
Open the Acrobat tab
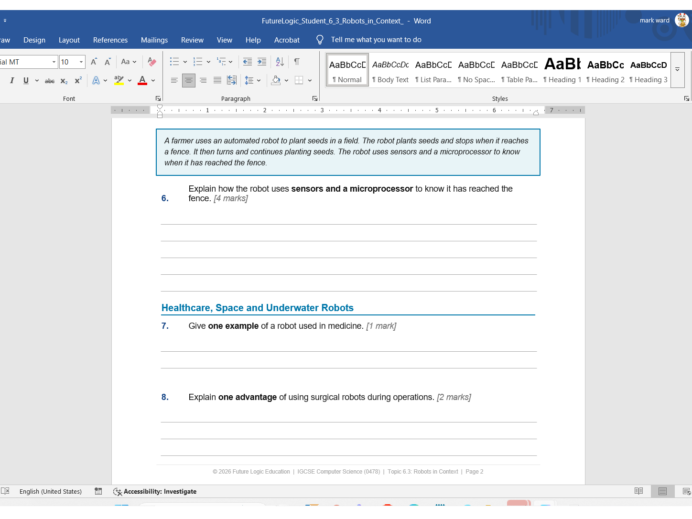[287, 40]
